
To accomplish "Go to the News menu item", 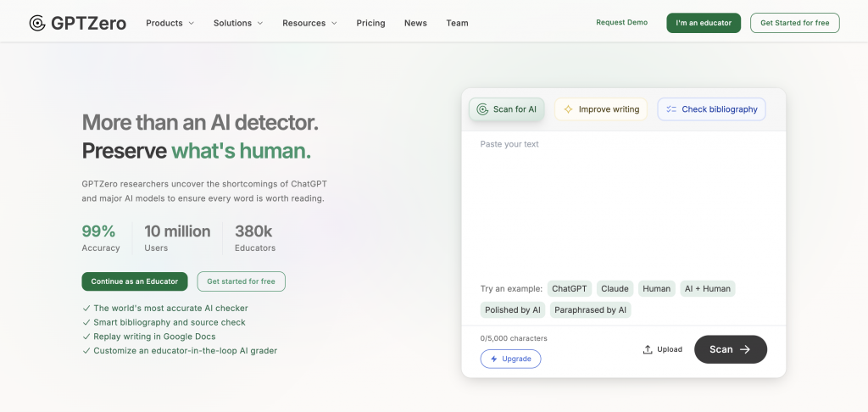I will (415, 23).
